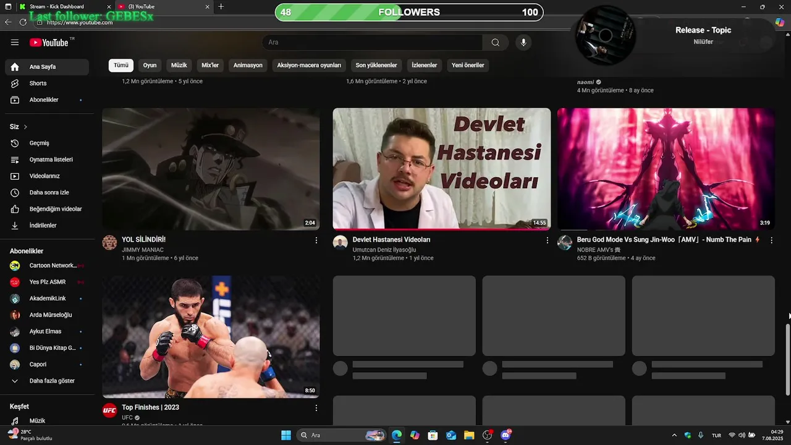Play the Devlet Hastanesi Videoları thumbnail

click(x=441, y=169)
